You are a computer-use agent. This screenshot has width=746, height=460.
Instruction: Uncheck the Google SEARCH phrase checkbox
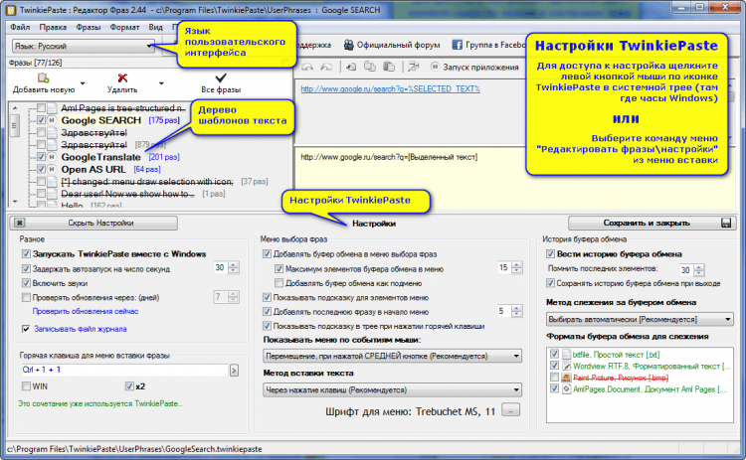(41, 120)
